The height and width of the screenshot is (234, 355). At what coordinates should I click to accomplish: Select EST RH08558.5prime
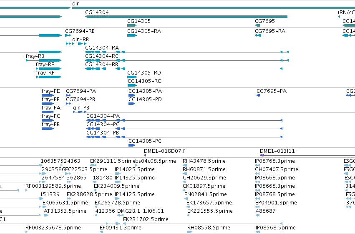pos(209,228)
